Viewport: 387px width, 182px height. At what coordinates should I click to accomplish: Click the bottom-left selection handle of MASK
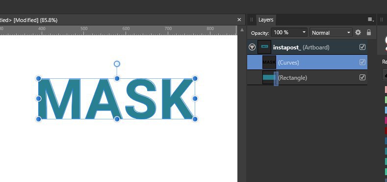pyautogui.click(x=38, y=119)
